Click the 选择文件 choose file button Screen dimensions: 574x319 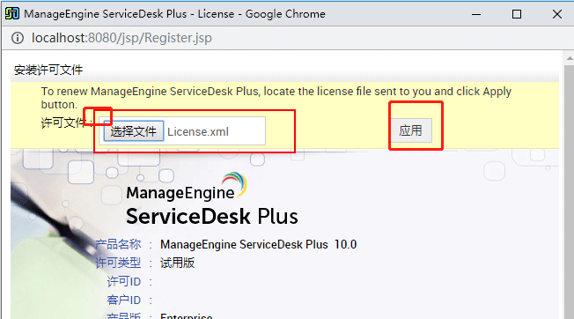(x=134, y=131)
